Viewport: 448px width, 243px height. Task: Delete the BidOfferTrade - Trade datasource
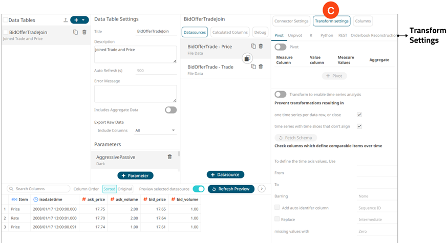261,67
